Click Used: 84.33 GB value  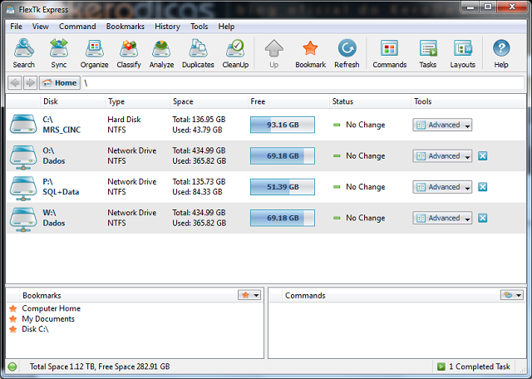coord(197,192)
